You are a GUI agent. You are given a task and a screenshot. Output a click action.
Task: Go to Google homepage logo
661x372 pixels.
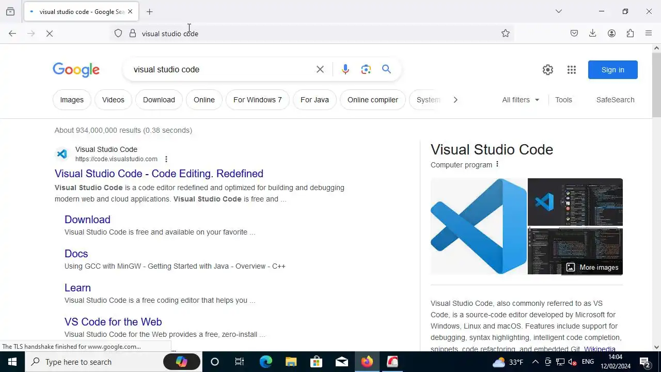point(76,70)
